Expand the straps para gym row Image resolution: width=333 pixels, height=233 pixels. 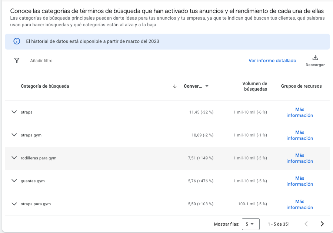[x=14, y=204]
